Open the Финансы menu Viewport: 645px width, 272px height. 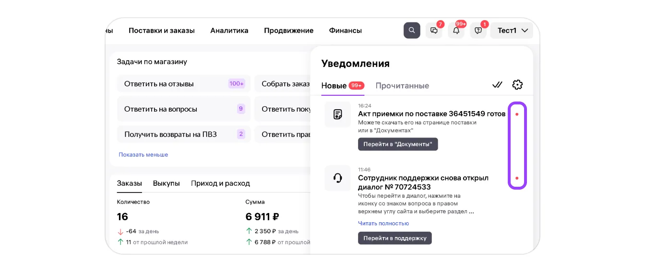coord(345,31)
